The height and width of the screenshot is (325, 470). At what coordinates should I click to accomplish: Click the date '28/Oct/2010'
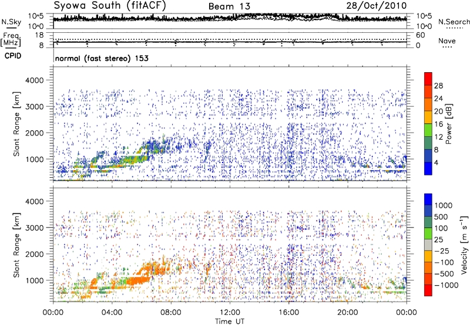377,6
